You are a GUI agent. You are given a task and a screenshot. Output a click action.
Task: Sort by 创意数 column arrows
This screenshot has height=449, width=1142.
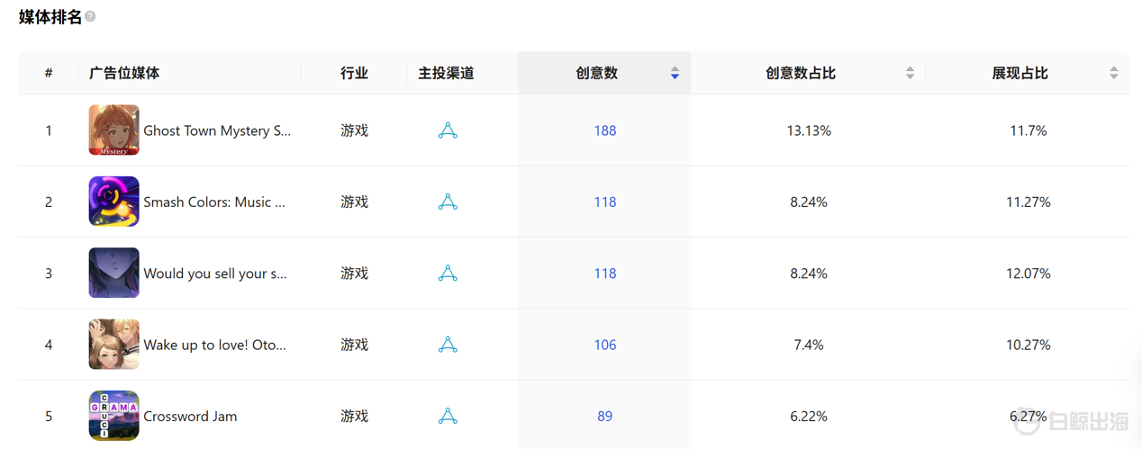point(675,73)
